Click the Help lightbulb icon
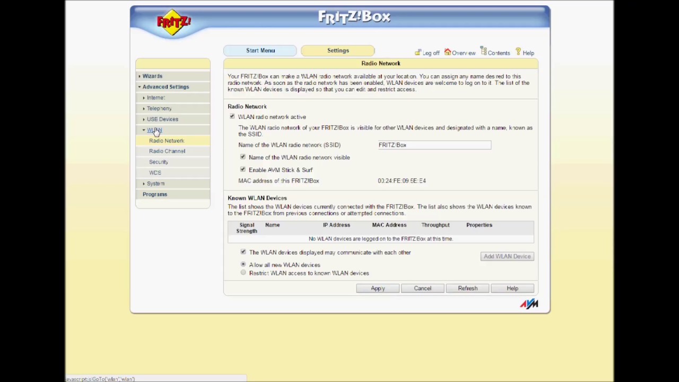The image size is (679, 382). (518, 51)
